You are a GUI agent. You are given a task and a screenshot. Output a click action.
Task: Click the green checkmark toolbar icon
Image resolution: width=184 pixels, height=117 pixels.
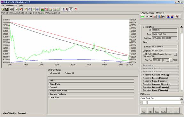[x=17, y=9]
